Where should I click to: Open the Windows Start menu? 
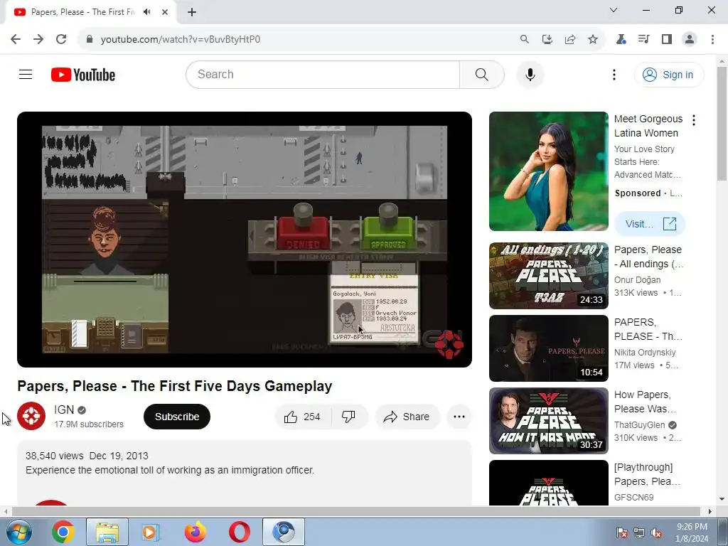pyautogui.click(x=18, y=532)
